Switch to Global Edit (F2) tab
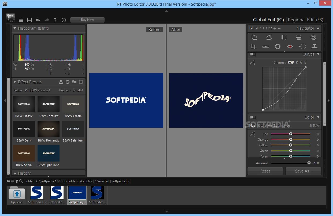This screenshot has width=333, height=216. pyautogui.click(x=268, y=20)
